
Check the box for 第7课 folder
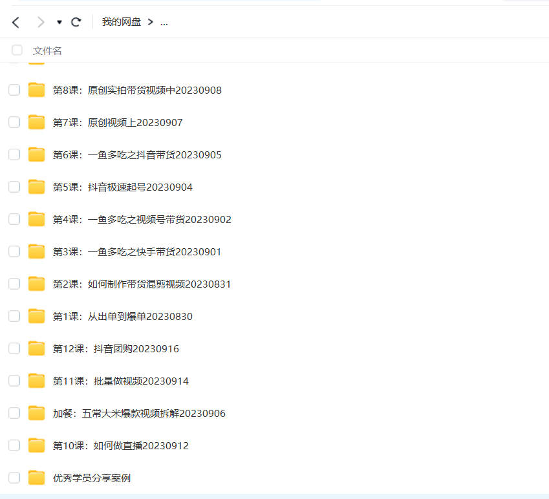click(14, 122)
